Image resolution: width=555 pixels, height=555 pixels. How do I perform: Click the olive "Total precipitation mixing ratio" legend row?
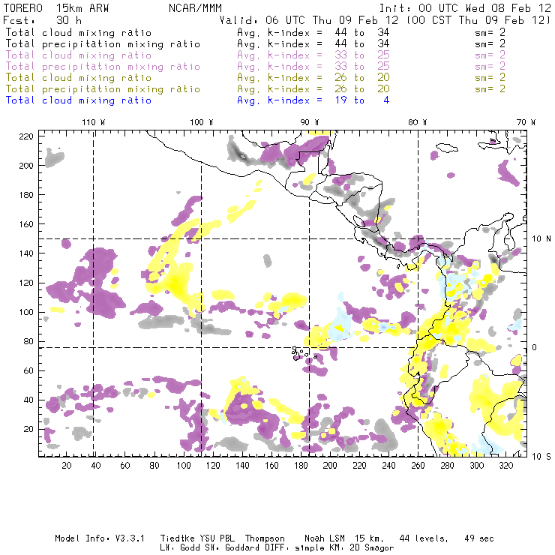pyautogui.click(x=103, y=88)
